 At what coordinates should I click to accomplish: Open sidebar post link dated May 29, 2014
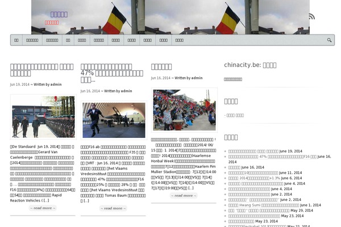259,211
